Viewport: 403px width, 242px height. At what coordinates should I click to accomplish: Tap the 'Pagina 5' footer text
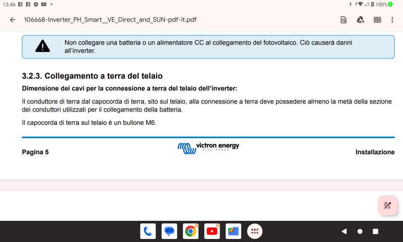coord(35,152)
